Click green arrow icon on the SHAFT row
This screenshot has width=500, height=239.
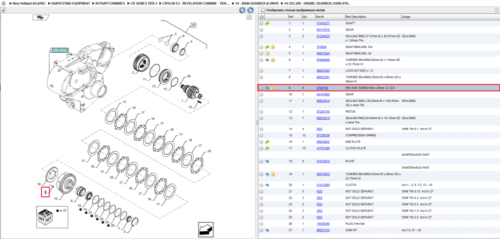[267, 23]
